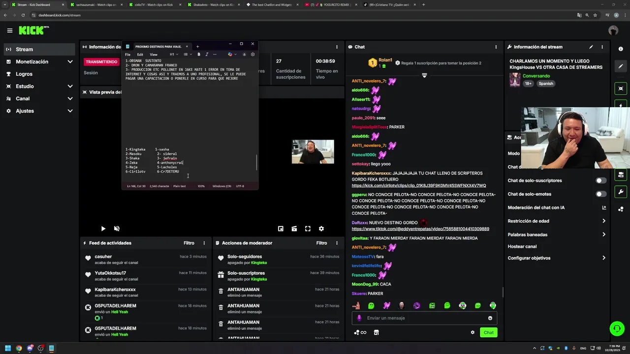630x354 pixels.
Task: Click picture-in-picture icon in preview controls
Action: [x=281, y=229]
